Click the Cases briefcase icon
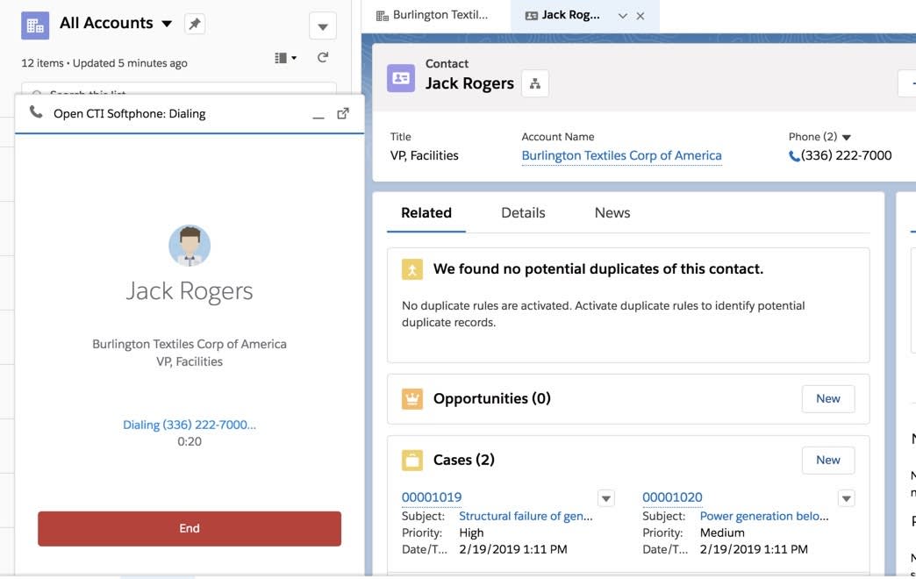Viewport: 916px width, 579px height. tap(412, 461)
